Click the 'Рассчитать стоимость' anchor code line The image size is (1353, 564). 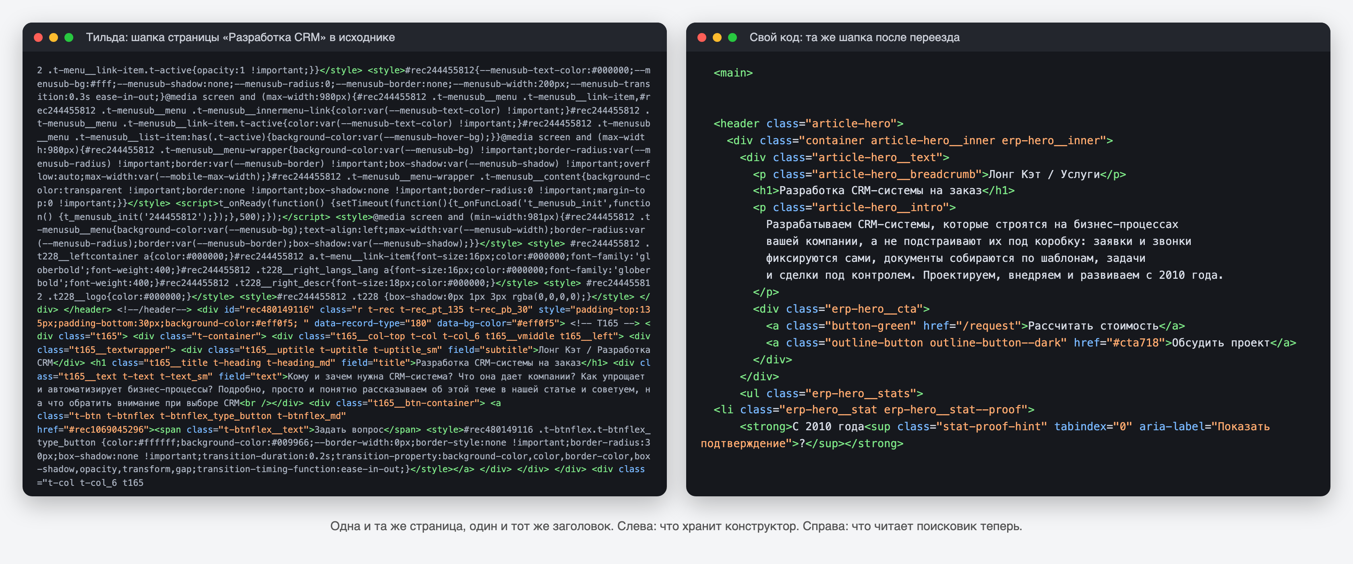pos(975,326)
